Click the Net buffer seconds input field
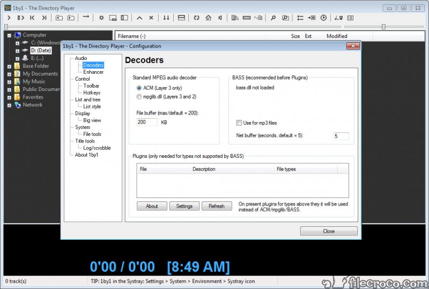The image size is (429, 289). (341, 136)
